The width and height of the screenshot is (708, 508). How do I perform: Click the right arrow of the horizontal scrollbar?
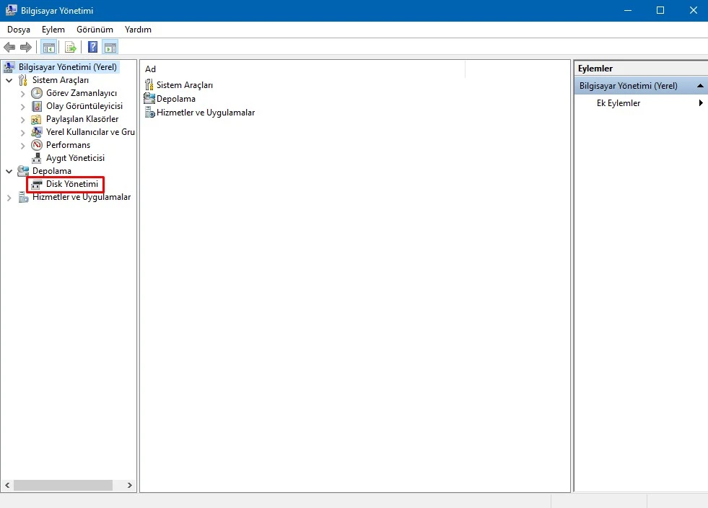tap(130, 486)
